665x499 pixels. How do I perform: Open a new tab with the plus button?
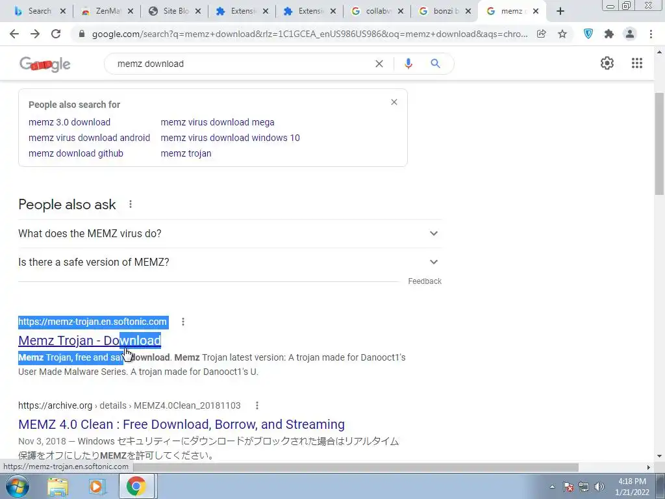pyautogui.click(x=560, y=11)
